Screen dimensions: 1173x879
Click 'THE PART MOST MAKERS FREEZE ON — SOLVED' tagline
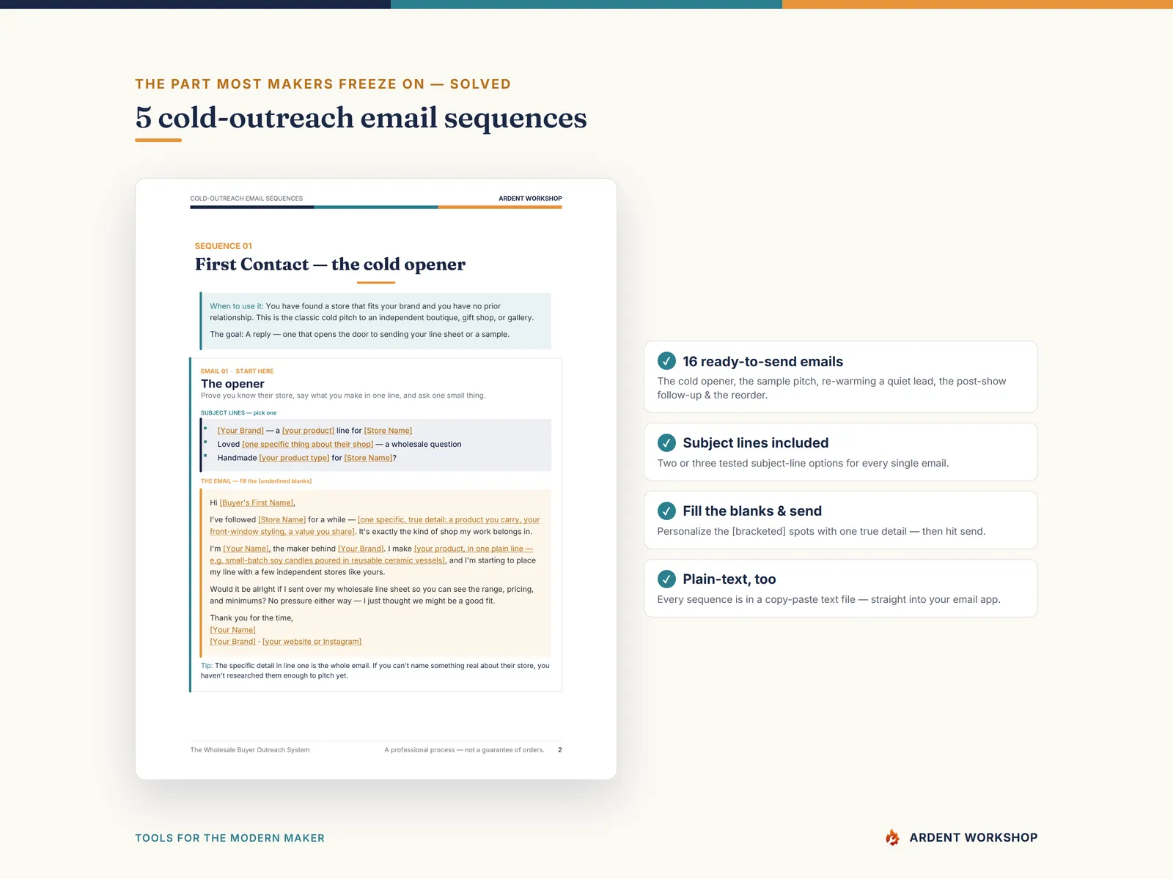(323, 84)
